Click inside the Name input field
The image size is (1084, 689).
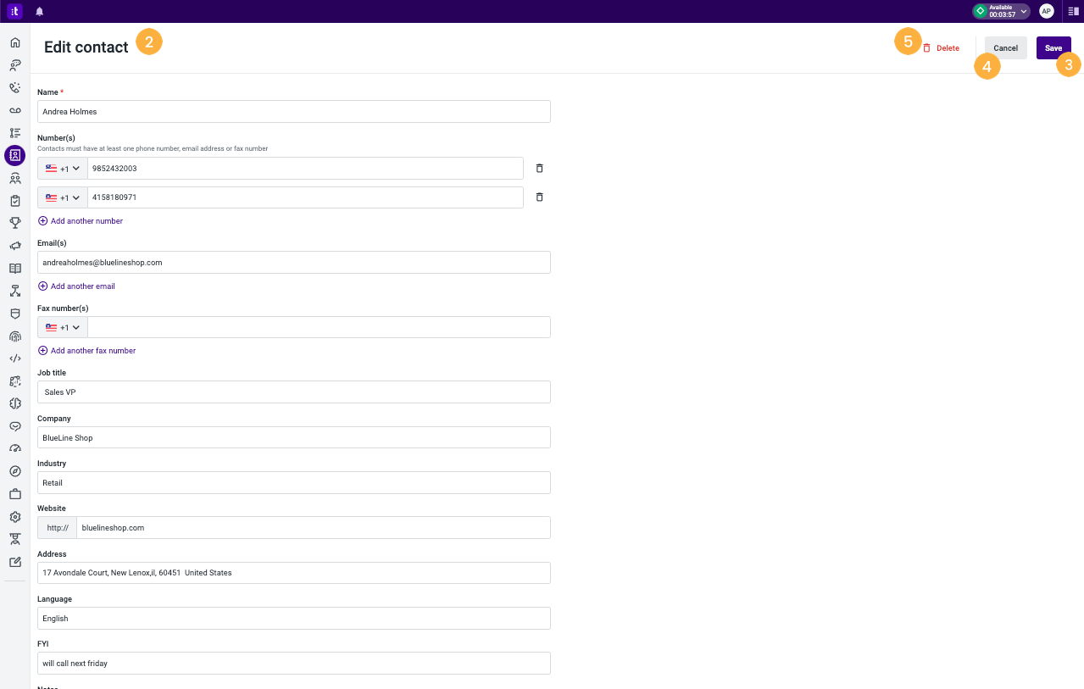292,111
